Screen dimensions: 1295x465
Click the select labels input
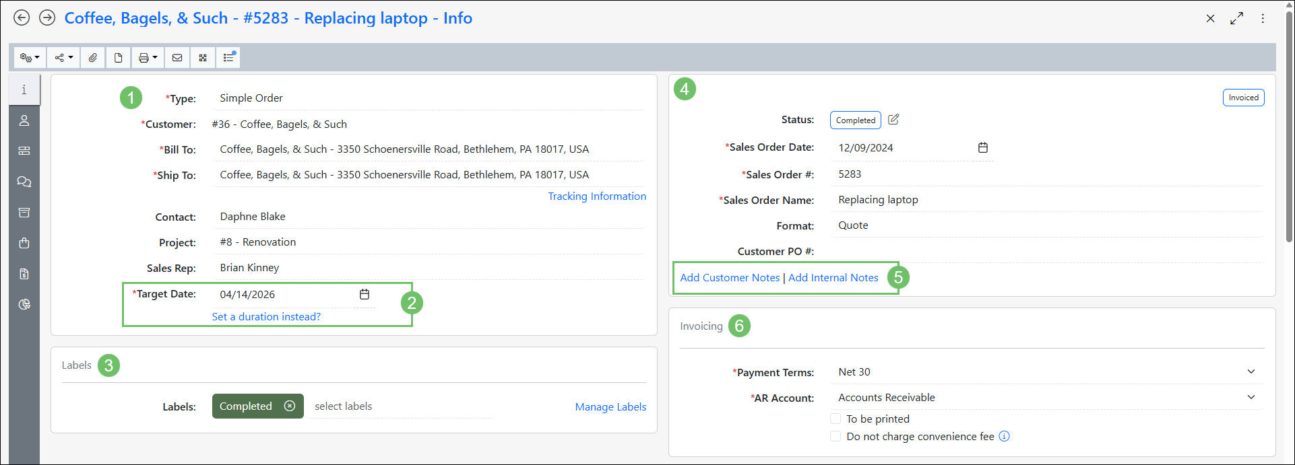point(401,406)
